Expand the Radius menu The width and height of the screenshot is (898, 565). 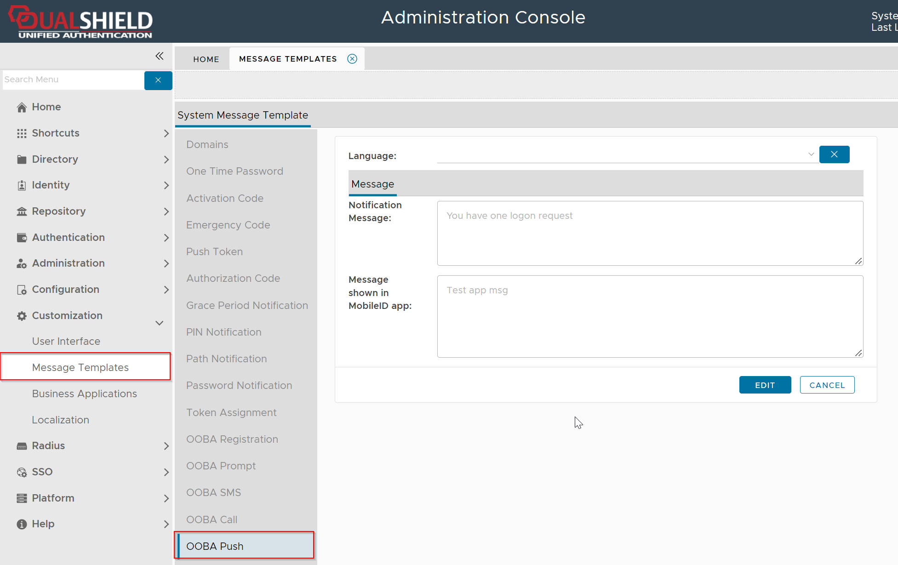coord(166,446)
